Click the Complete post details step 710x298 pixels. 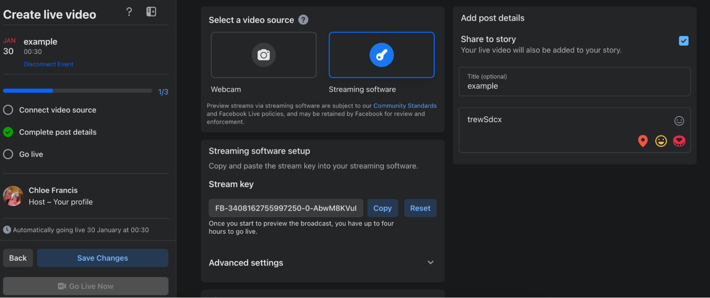pos(58,132)
